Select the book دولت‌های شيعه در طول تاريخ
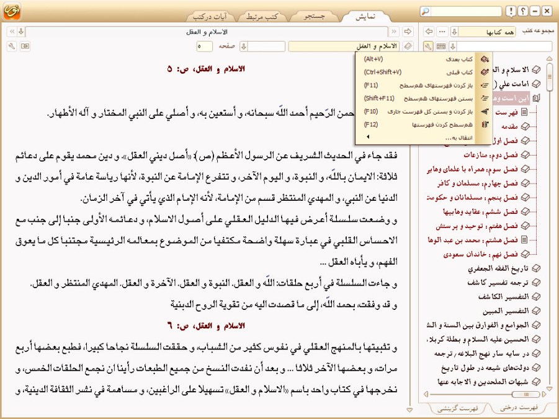The image size is (559, 419). point(485,368)
